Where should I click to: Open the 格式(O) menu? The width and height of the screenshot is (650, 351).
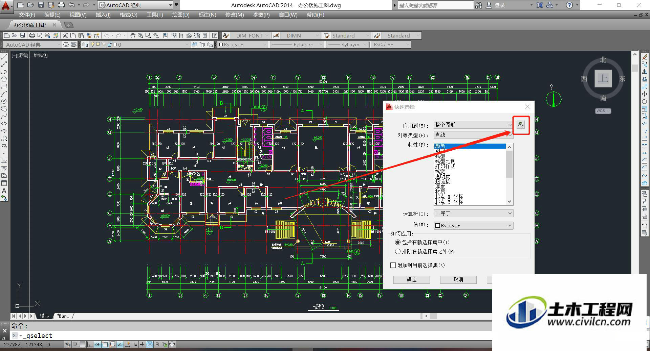click(128, 15)
